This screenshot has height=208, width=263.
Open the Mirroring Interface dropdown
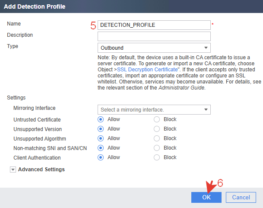(x=154, y=110)
